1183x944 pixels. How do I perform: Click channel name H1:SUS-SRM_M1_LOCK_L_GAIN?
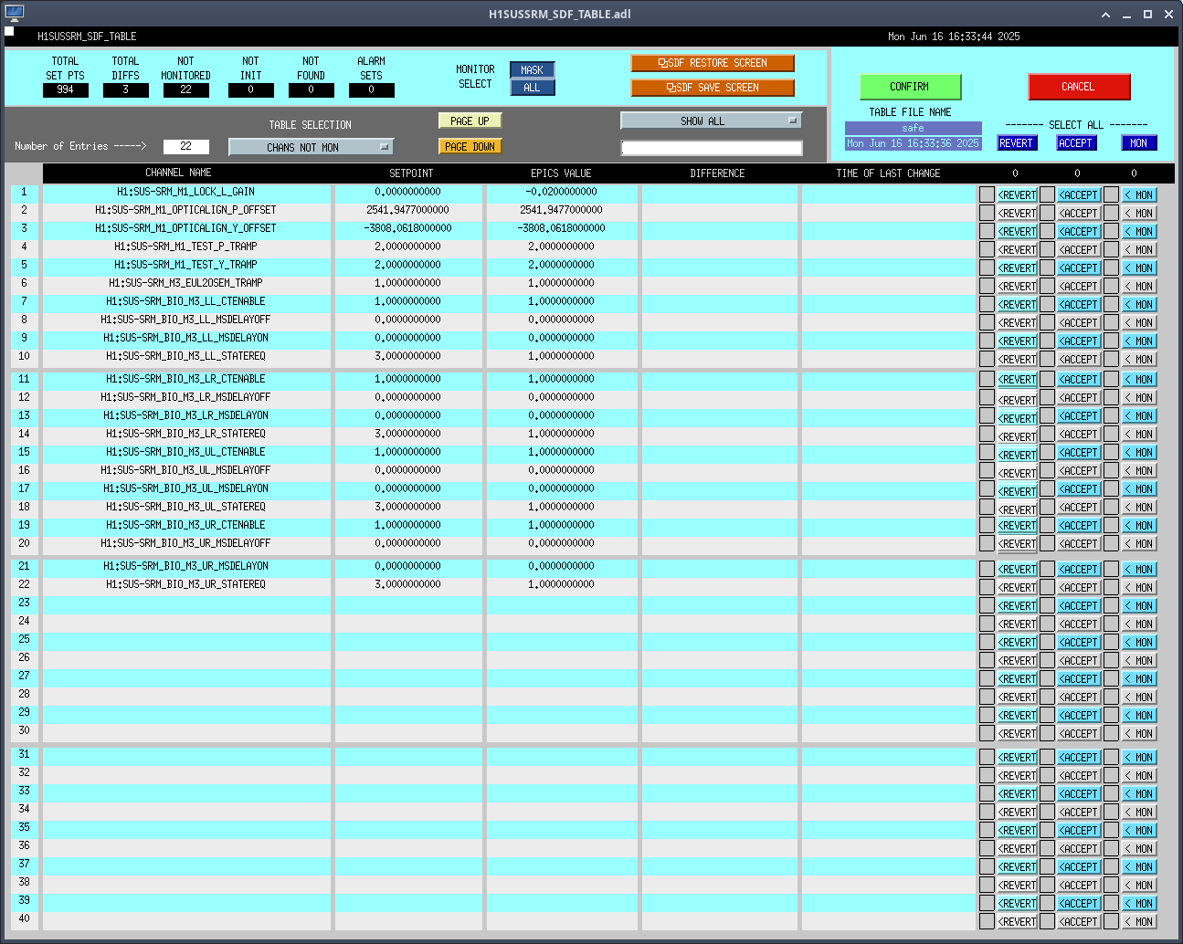(x=185, y=192)
